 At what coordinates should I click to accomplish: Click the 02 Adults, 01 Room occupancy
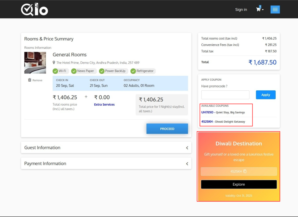tap(139, 85)
